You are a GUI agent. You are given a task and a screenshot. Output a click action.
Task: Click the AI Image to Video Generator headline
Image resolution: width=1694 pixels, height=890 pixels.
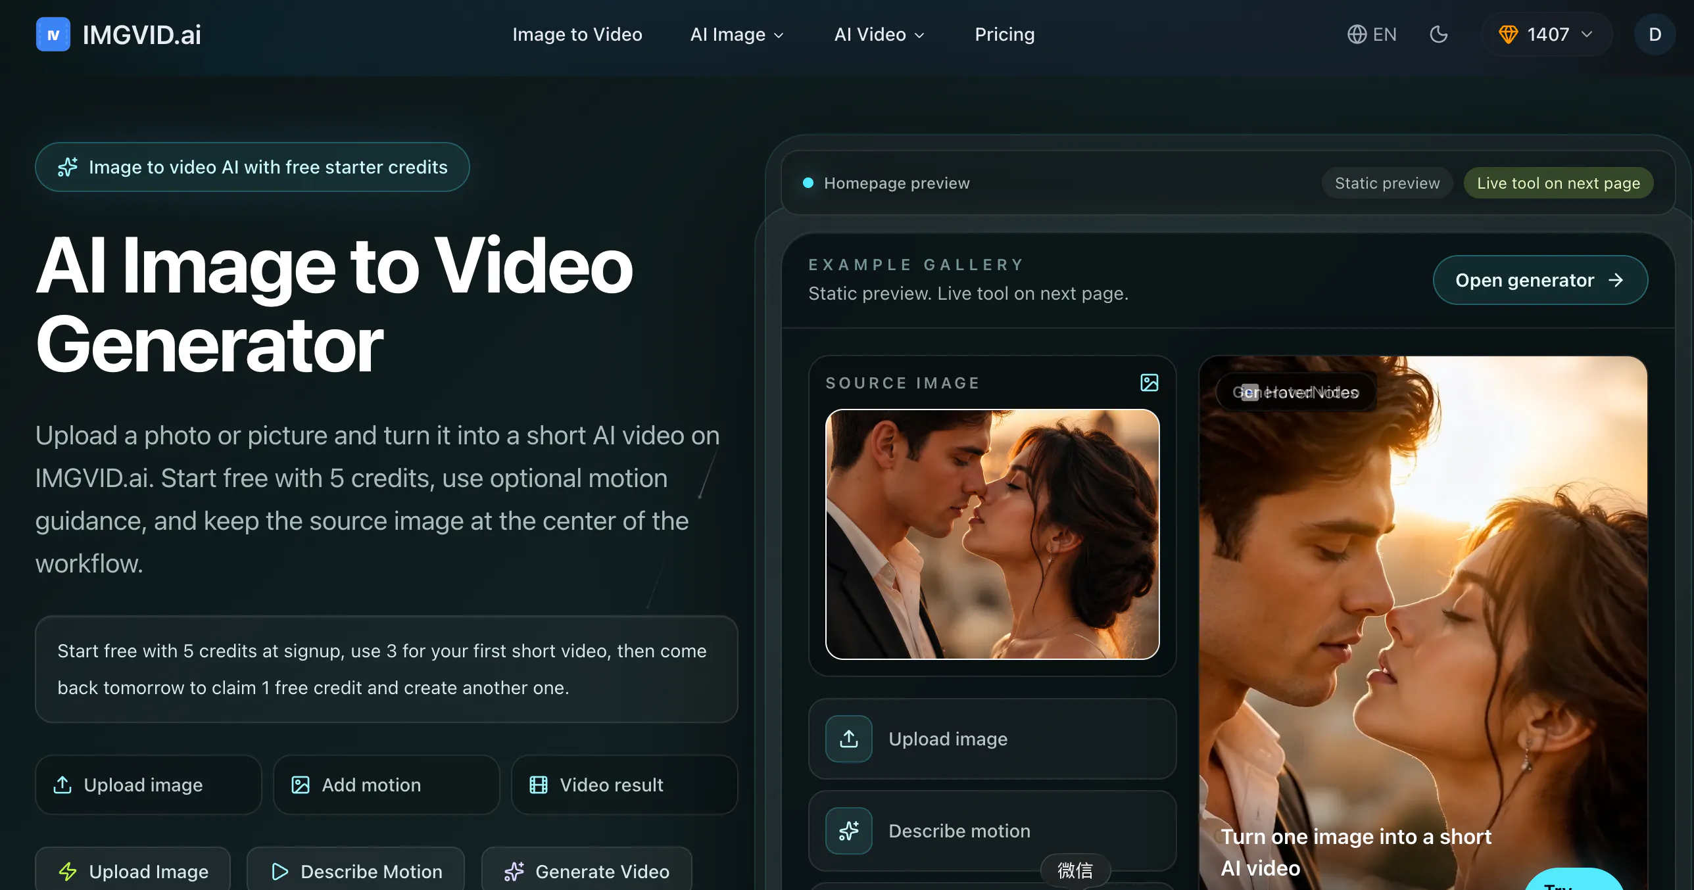coord(334,305)
